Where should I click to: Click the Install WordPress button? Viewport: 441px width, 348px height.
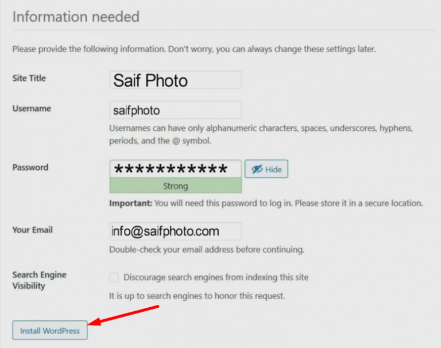point(50,330)
